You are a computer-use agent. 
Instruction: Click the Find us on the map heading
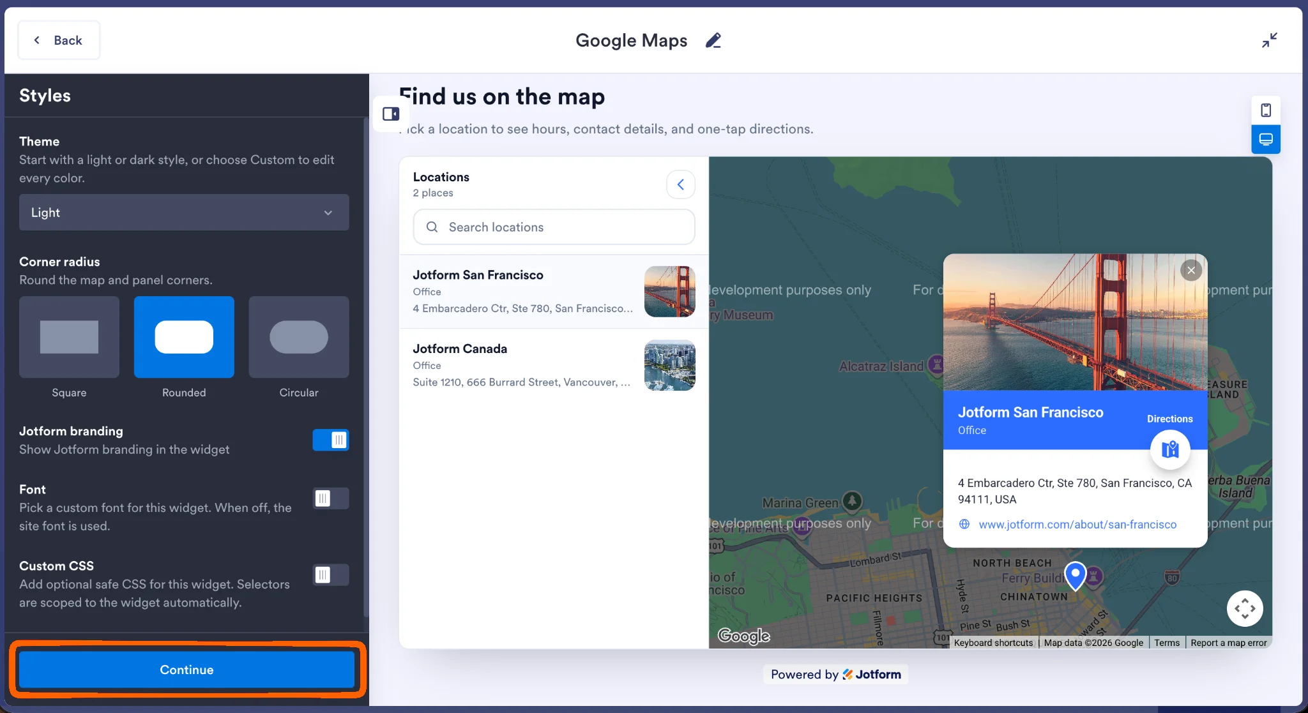click(502, 96)
